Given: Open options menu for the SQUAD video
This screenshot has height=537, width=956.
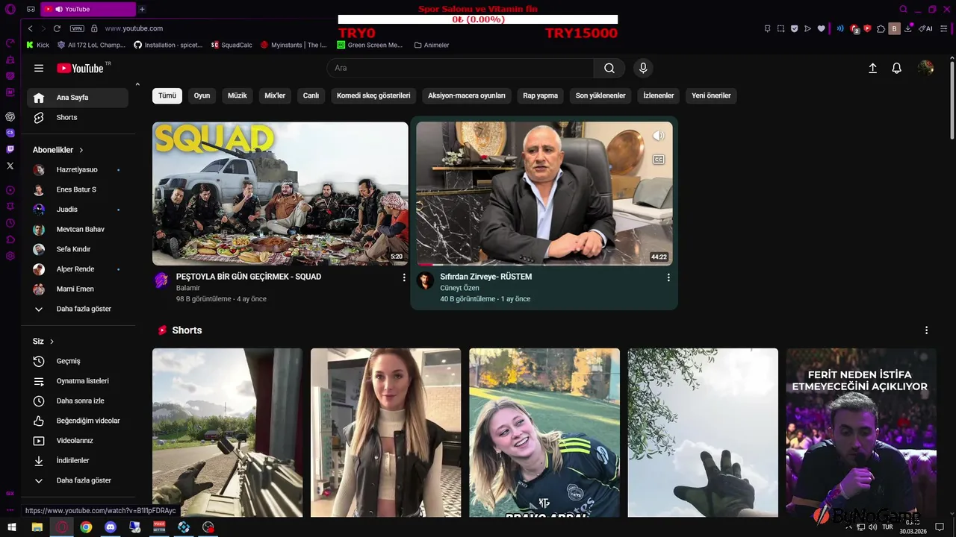Looking at the screenshot, I should coord(404,277).
